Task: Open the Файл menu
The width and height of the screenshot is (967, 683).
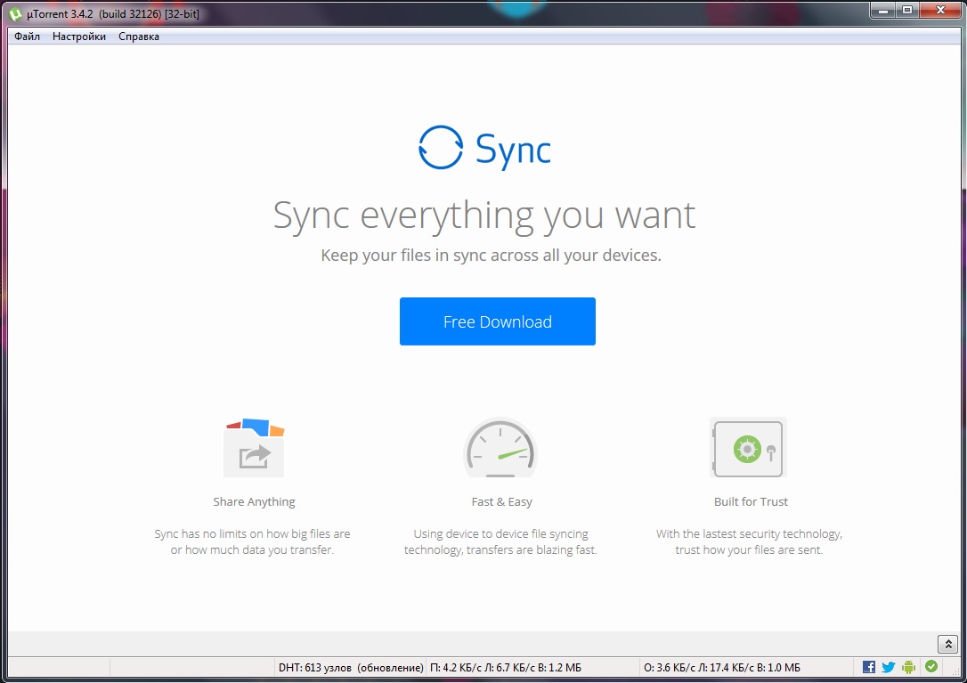Action: 27,37
